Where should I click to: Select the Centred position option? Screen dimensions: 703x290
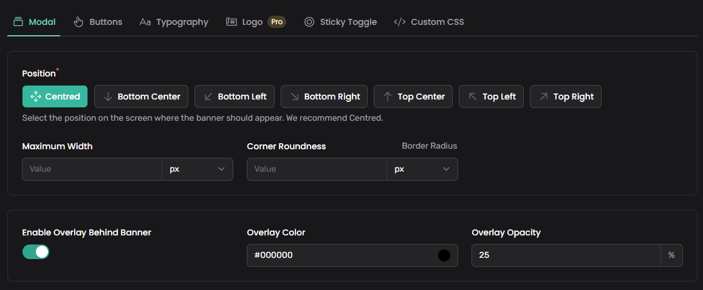pos(55,96)
